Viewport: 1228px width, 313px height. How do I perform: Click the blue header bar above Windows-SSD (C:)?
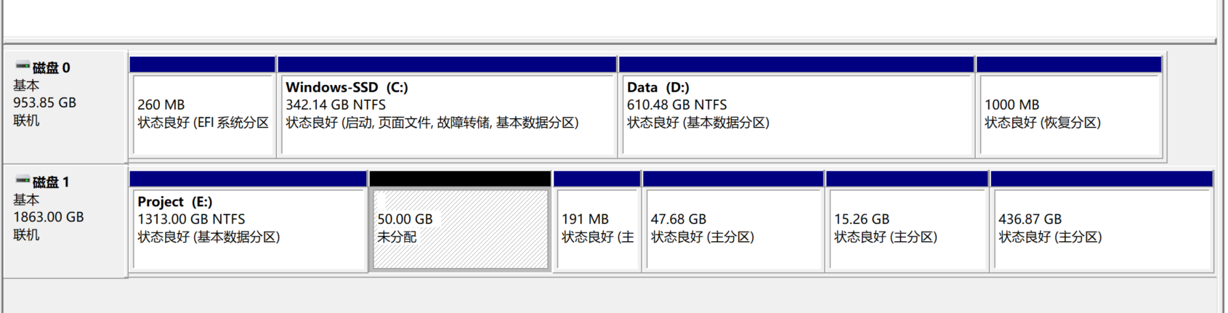coord(447,65)
